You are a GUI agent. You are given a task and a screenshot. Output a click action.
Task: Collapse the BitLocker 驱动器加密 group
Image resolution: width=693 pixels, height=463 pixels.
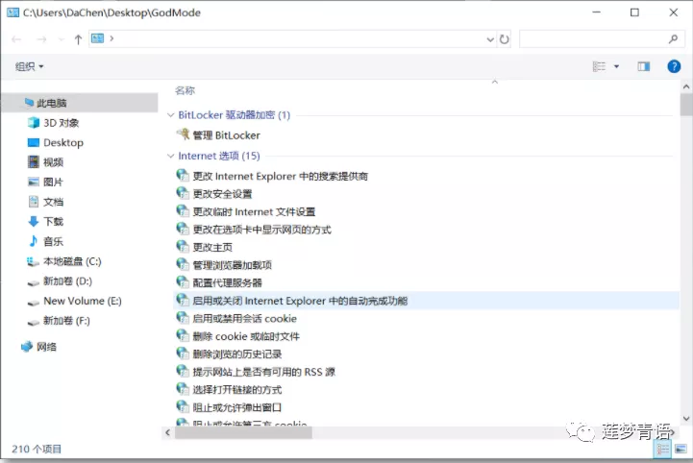(170, 115)
